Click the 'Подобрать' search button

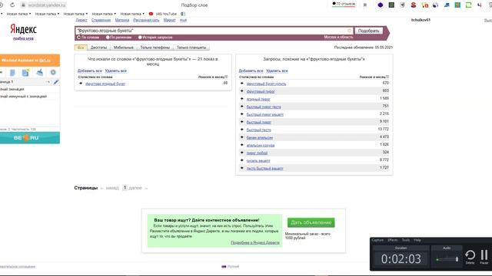click(x=369, y=31)
